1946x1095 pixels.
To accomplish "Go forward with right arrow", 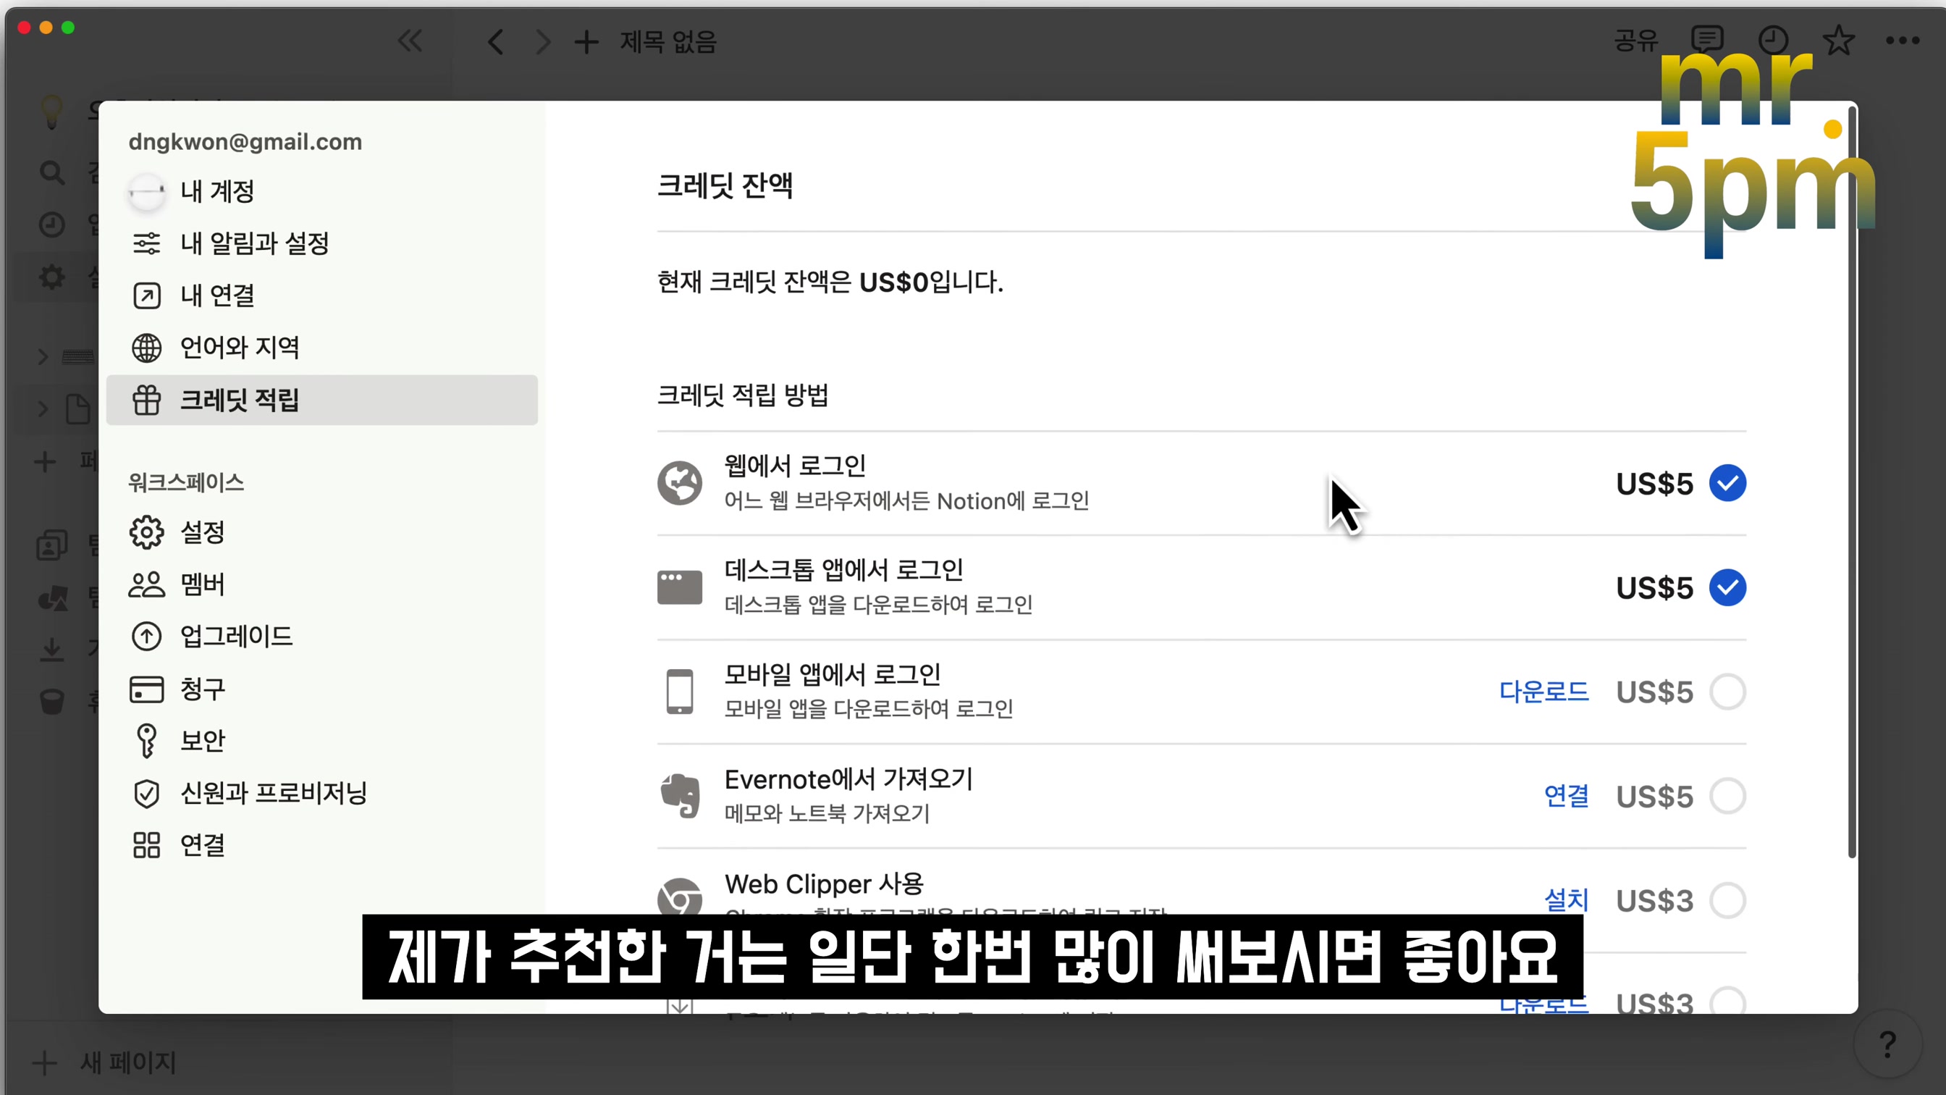I will point(542,41).
